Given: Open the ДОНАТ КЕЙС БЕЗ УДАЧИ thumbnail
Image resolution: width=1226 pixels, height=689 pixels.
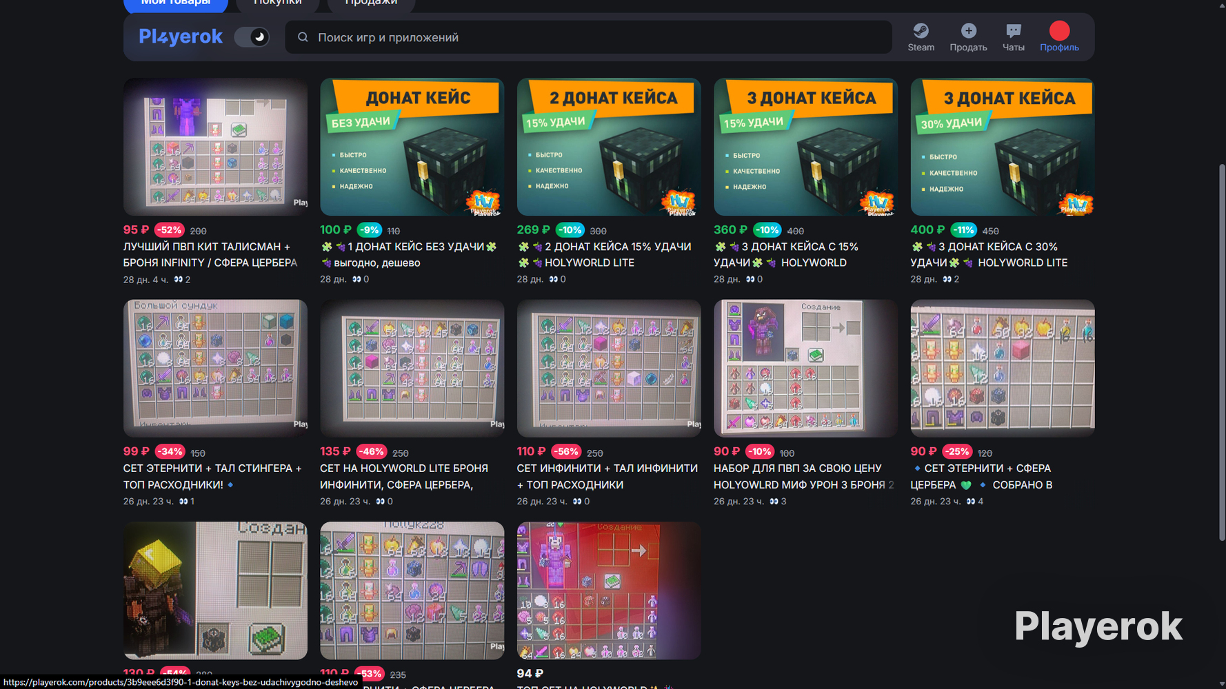Looking at the screenshot, I should (x=412, y=147).
